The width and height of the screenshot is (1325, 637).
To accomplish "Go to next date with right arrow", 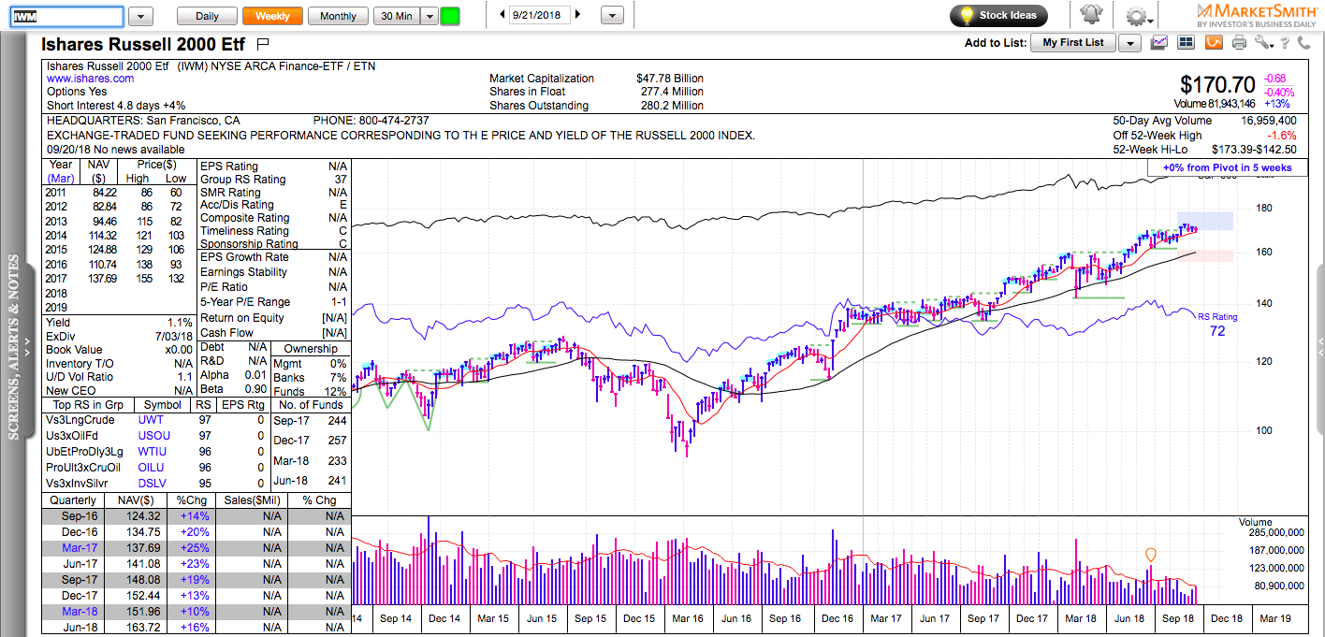I will tap(577, 15).
